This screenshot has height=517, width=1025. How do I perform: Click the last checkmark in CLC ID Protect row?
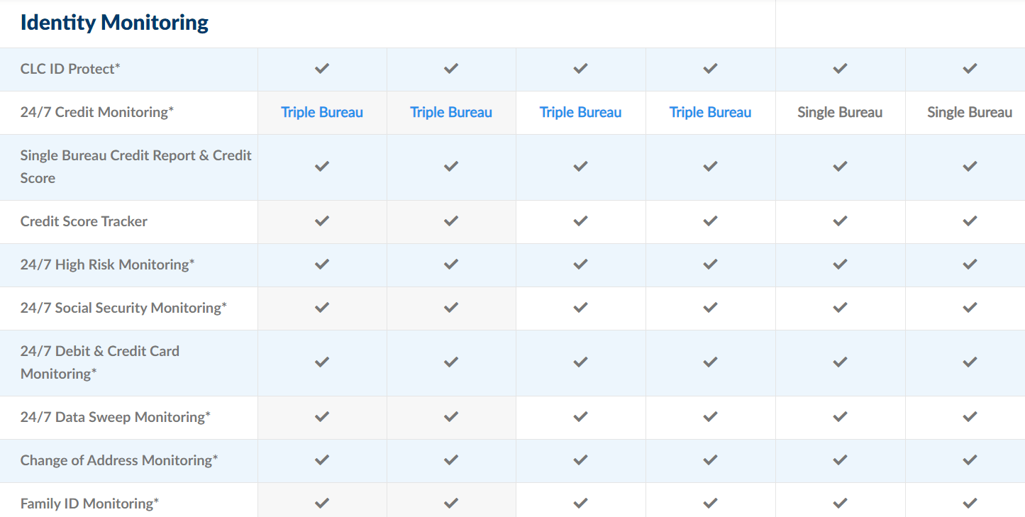click(970, 69)
